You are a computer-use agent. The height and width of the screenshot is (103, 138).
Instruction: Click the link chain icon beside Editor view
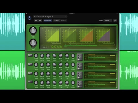click(x=115, y=21)
